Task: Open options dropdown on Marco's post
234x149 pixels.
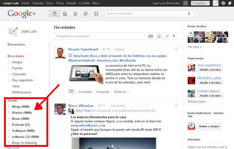Action: pyautogui.click(x=176, y=105)
